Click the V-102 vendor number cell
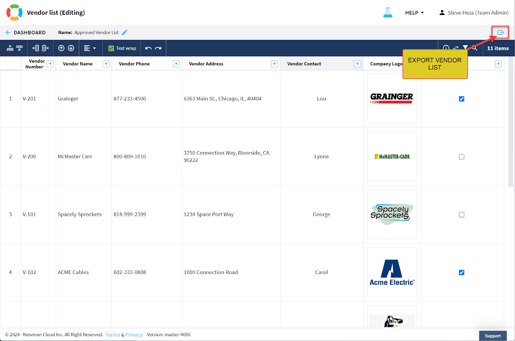 tap(38, 272)
